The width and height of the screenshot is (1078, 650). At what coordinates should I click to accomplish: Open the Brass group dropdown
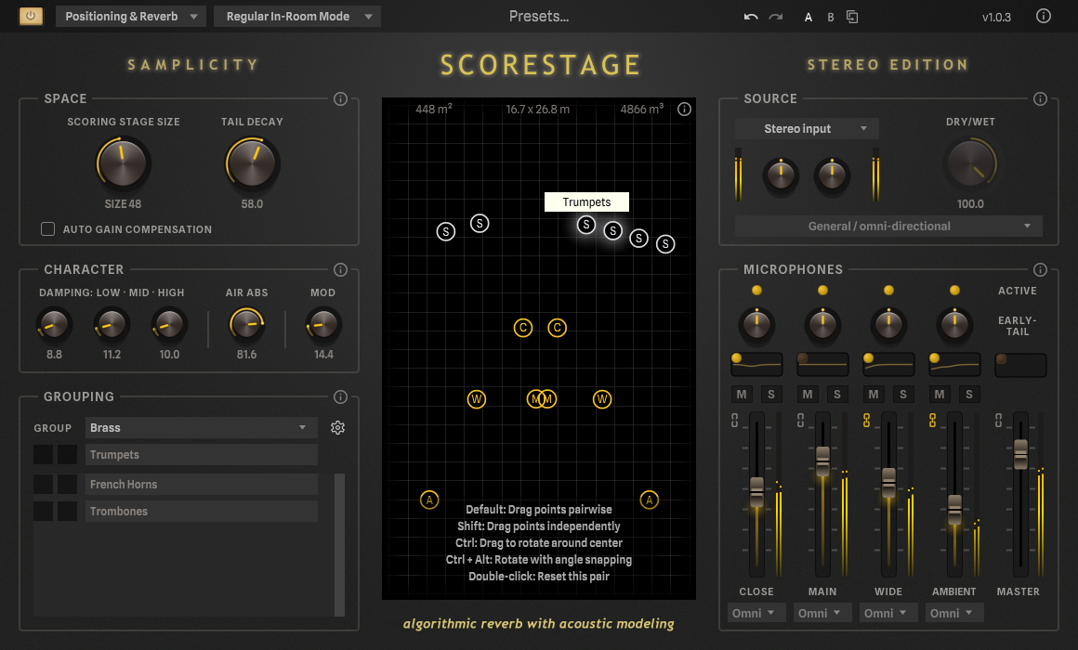click(x=201, y=427)
